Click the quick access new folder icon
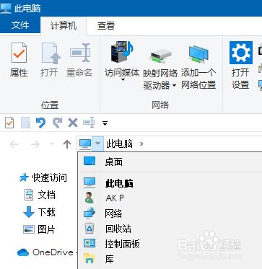 tap(25, 123)
